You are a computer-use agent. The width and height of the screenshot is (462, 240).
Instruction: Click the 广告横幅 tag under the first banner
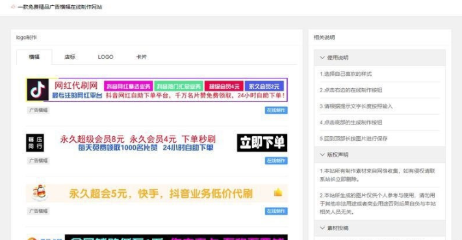tap(38, 110)
